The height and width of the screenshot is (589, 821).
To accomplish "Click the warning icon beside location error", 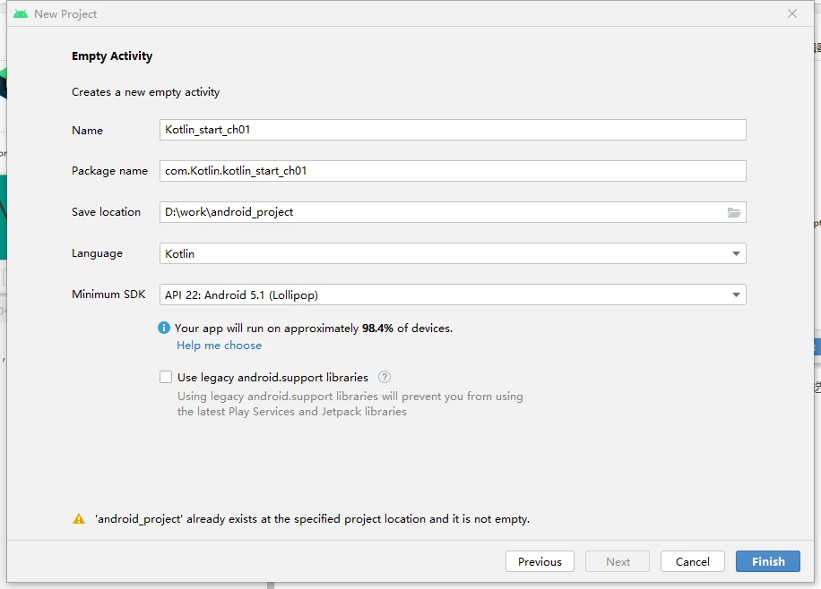I will (79, 519).
